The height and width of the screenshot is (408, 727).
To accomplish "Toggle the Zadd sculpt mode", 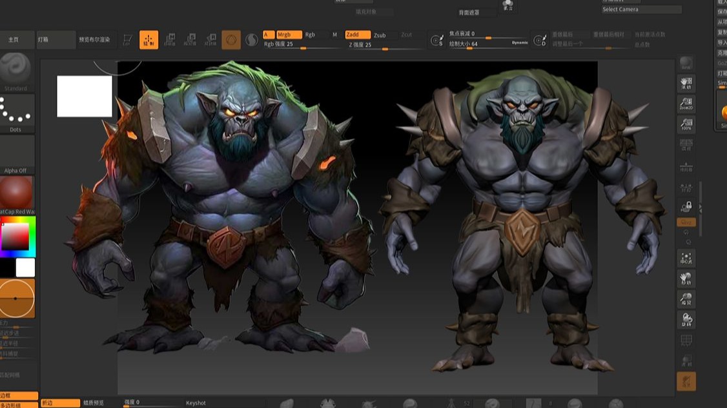I will 357,35.
